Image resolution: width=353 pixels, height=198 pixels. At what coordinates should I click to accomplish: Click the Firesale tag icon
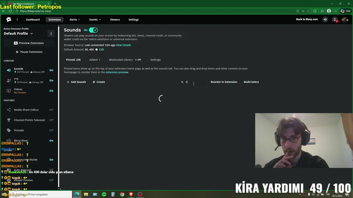click(9, 130)
